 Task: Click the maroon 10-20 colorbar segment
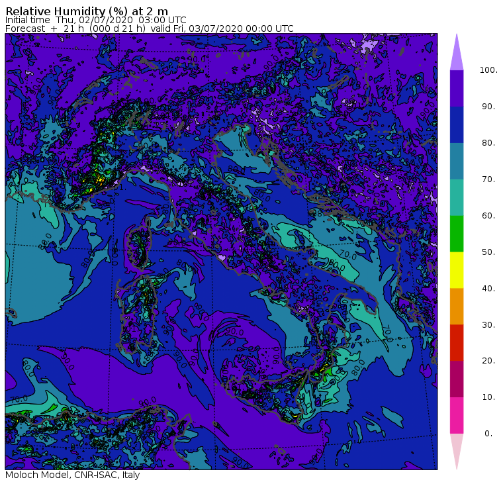click(x=457, y=379)
